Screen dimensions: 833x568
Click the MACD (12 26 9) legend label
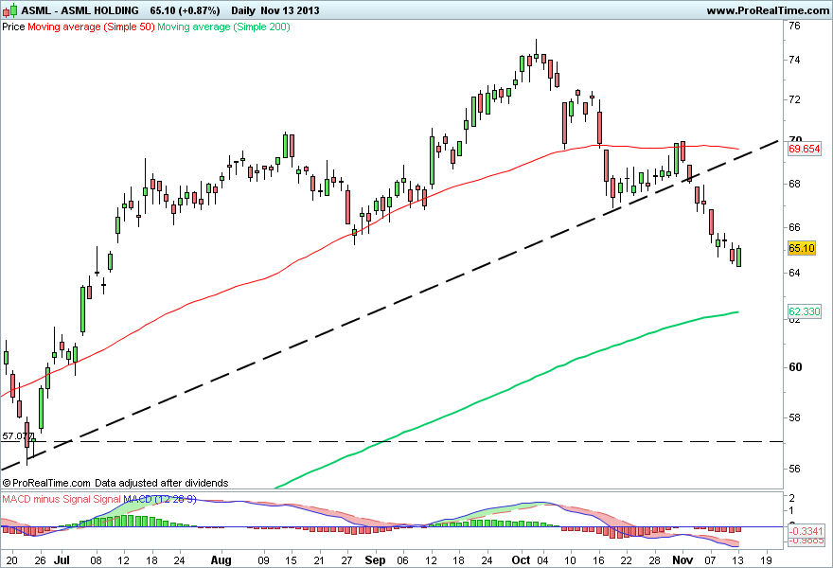(160, 499)
